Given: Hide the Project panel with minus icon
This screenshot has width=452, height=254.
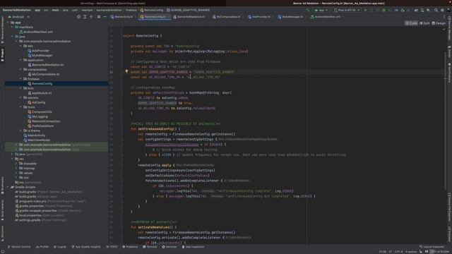Looking at the screenshot, I should pos(105,17).
